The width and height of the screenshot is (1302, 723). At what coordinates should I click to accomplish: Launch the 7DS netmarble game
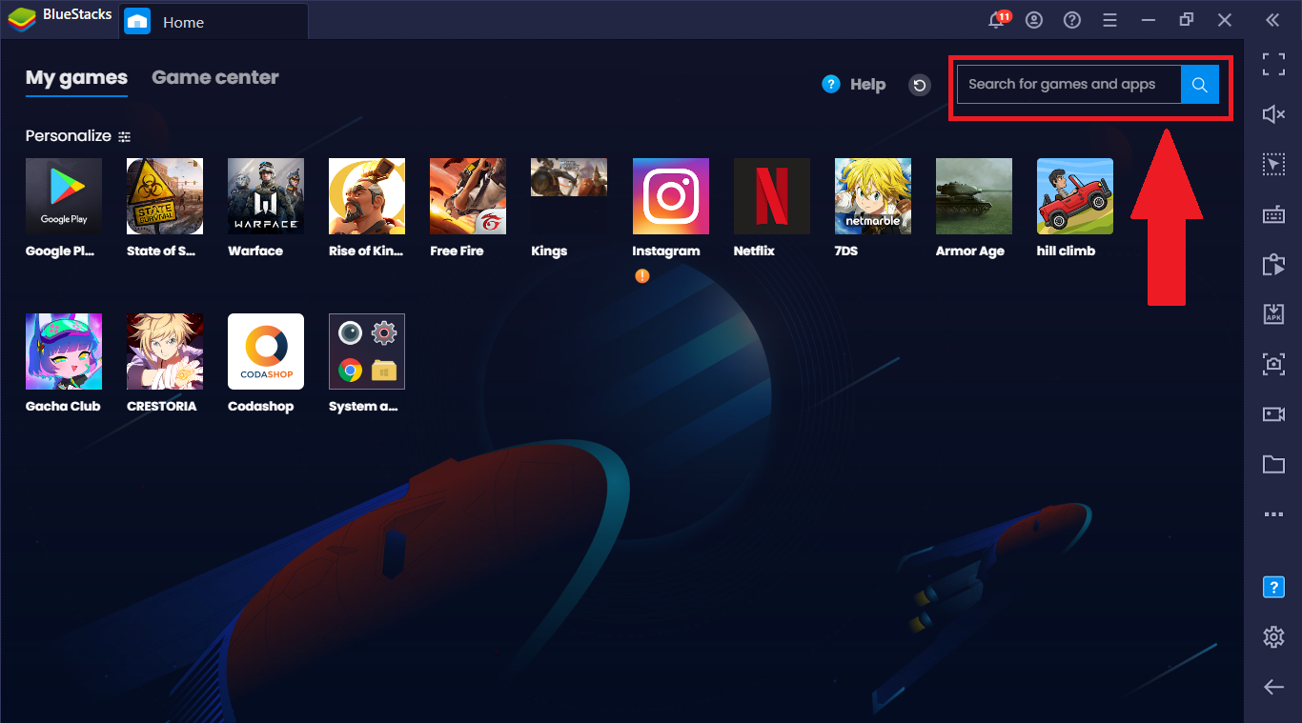click(873, 196)
